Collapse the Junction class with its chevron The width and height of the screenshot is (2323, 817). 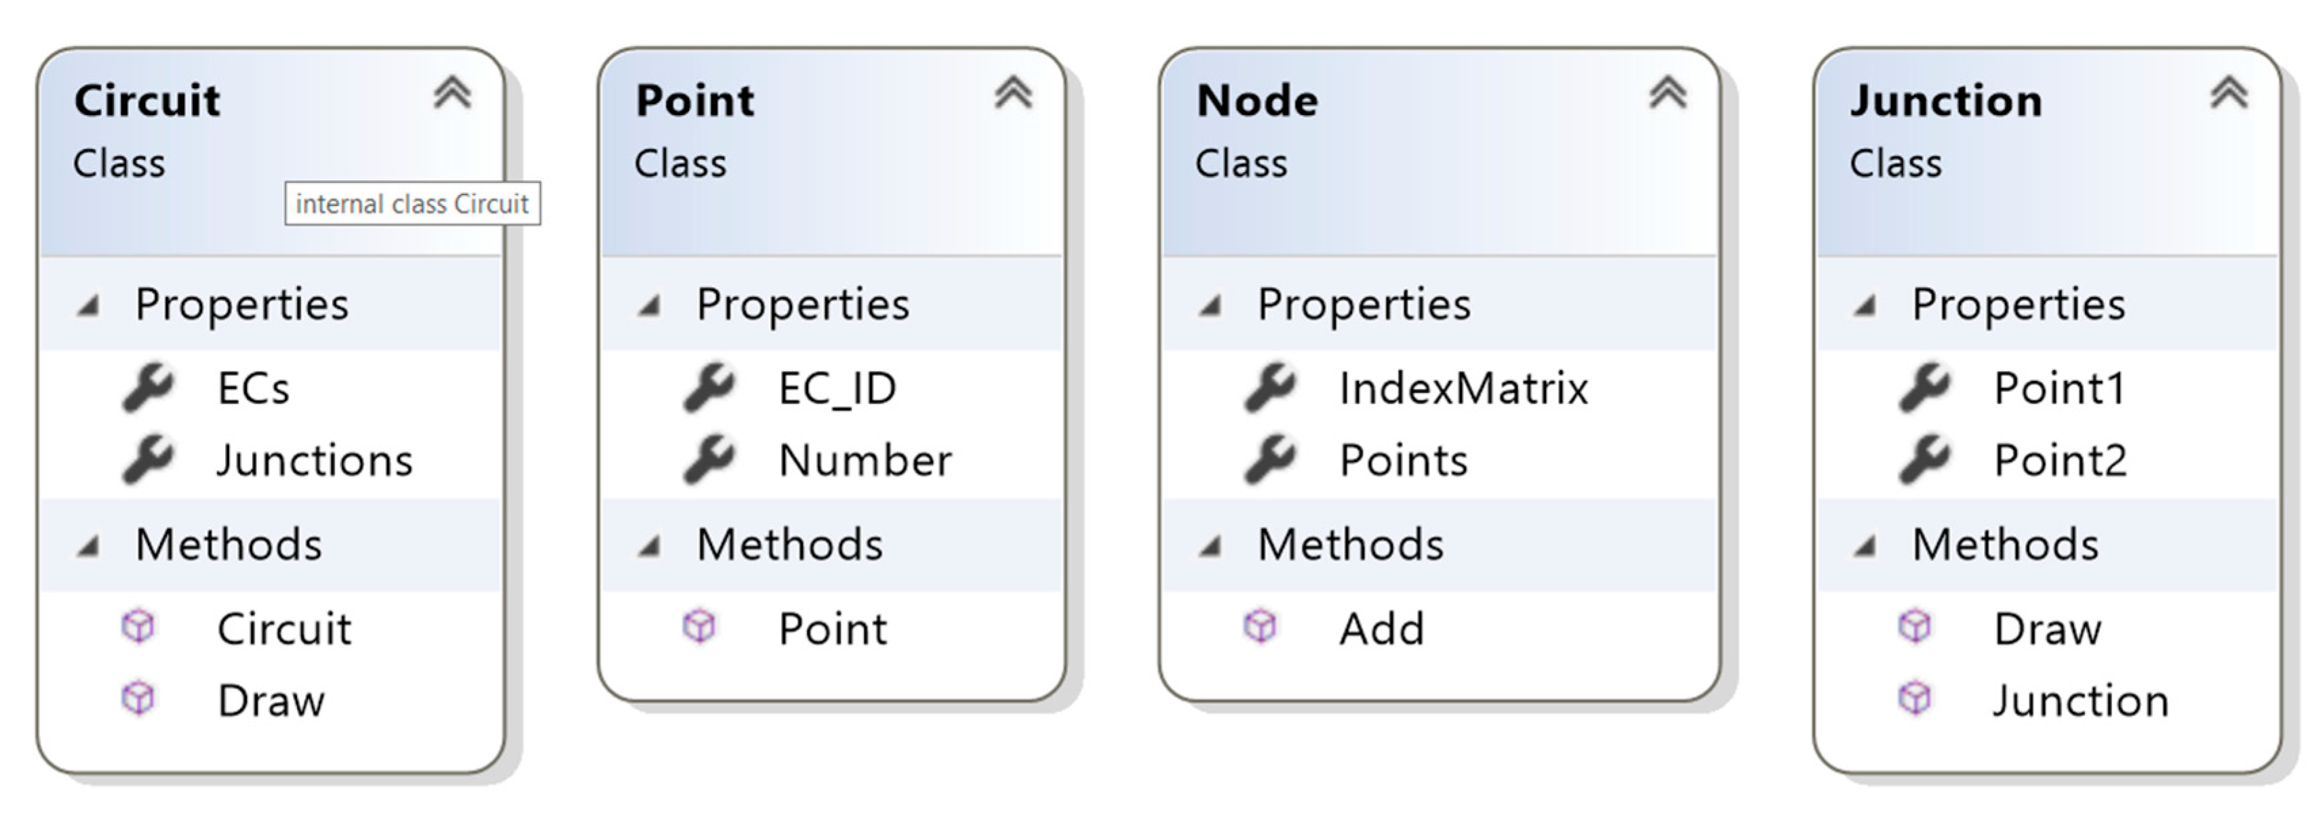pos(2228,93)
